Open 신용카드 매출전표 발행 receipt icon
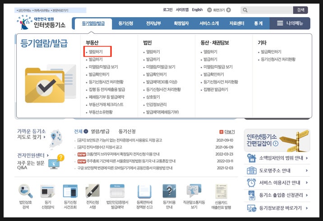Screen dimensions: 323x221 pos(221,191)
